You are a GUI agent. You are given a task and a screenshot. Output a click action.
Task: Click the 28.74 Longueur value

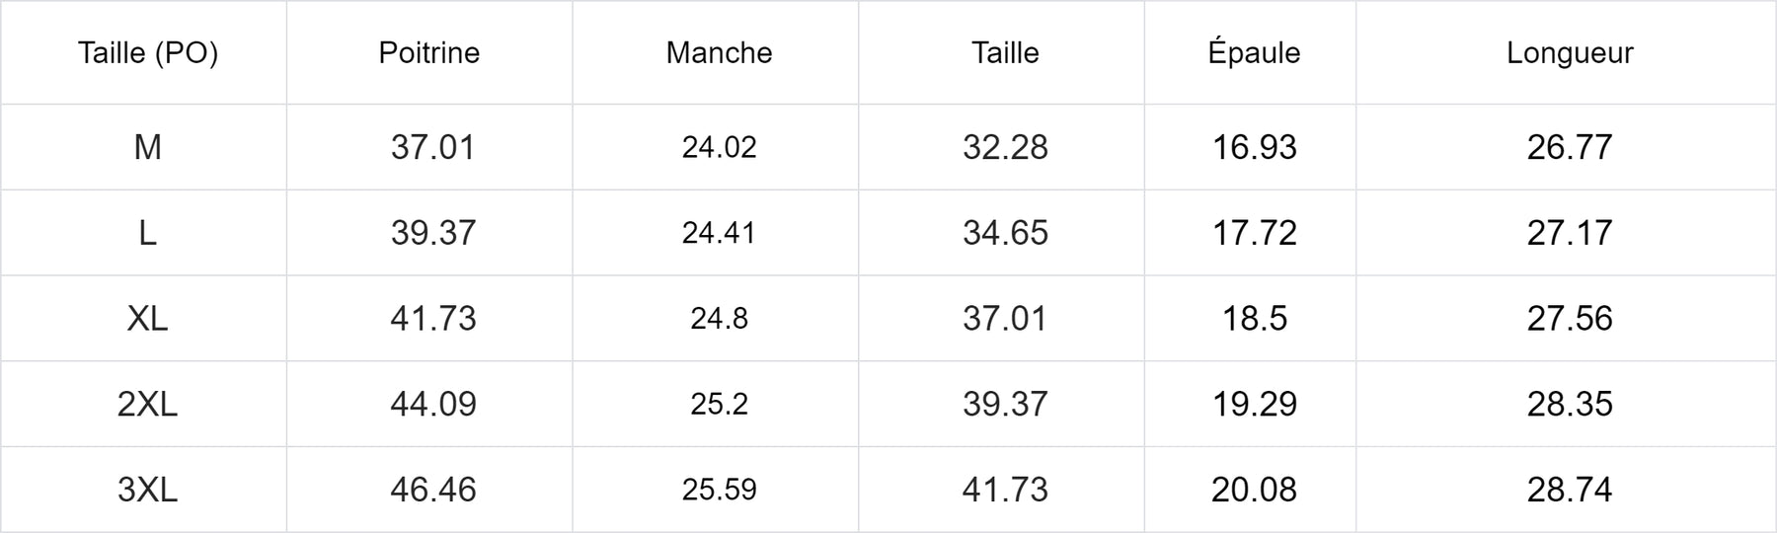[x=1570, y=490]
